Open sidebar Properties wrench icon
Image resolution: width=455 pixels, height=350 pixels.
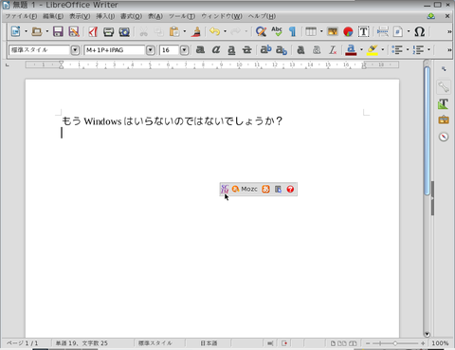tap(444, 87)
